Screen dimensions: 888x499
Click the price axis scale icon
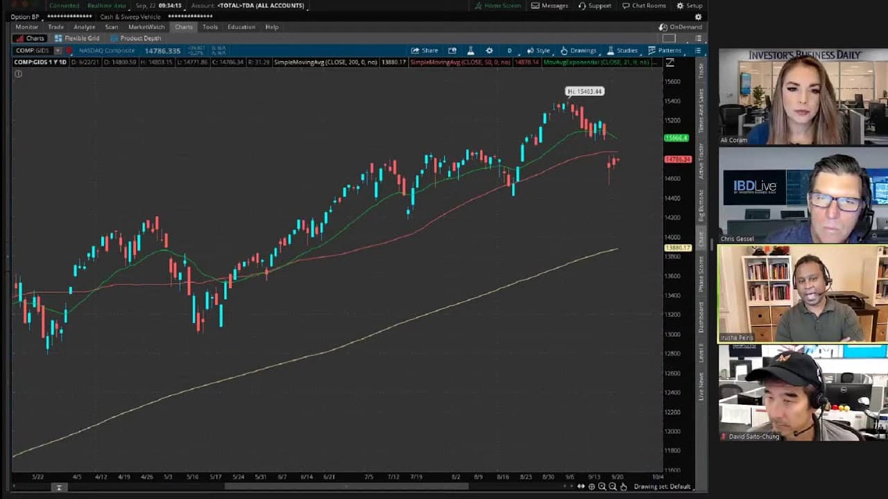pyautogui.click(x=669, y=62)
